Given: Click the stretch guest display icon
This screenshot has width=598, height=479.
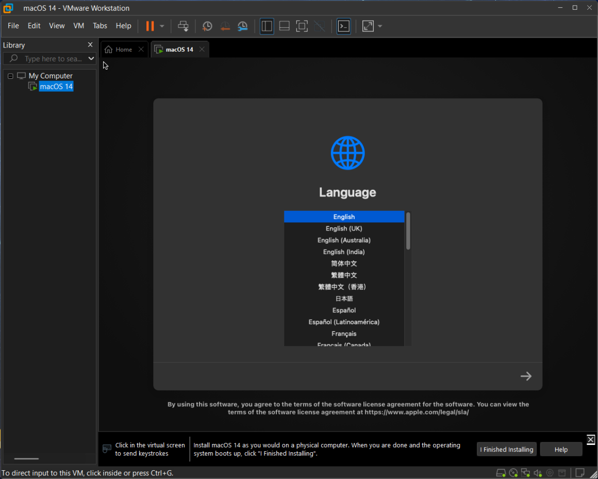Looking at the screenshot, I should pyautogui.click(x=368, y=26).
